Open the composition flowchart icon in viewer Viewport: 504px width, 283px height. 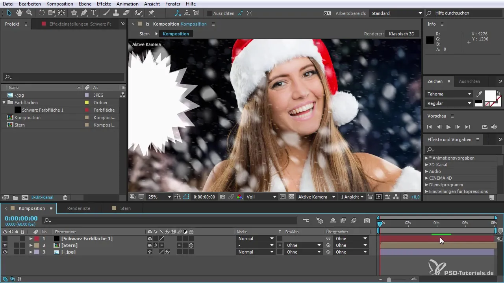pos(397,197)
